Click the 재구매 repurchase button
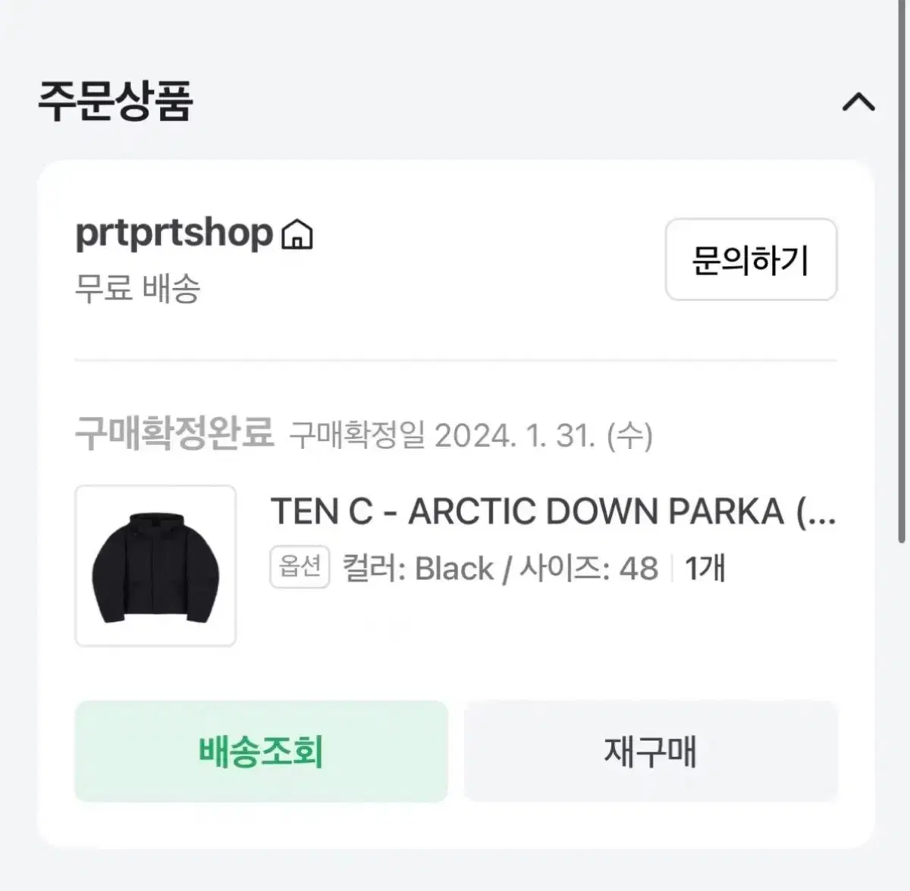The image size is (910, 891). (x=651, y=751)
